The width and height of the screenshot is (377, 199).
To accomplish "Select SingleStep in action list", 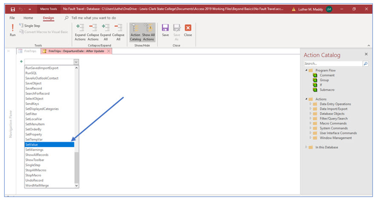I will coord(49,165).
